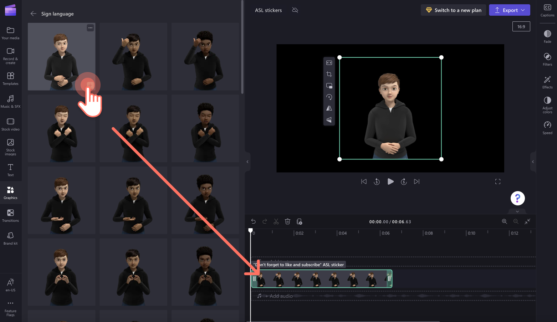Collapse the sign language panel with the chevron
Image resolution: width=557 pixels, height=322 pixels.
247,162
